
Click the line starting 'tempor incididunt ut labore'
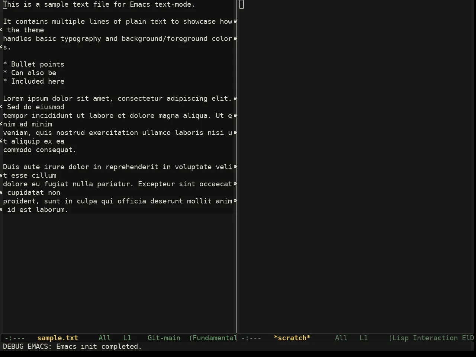click(x=118, y=116)
